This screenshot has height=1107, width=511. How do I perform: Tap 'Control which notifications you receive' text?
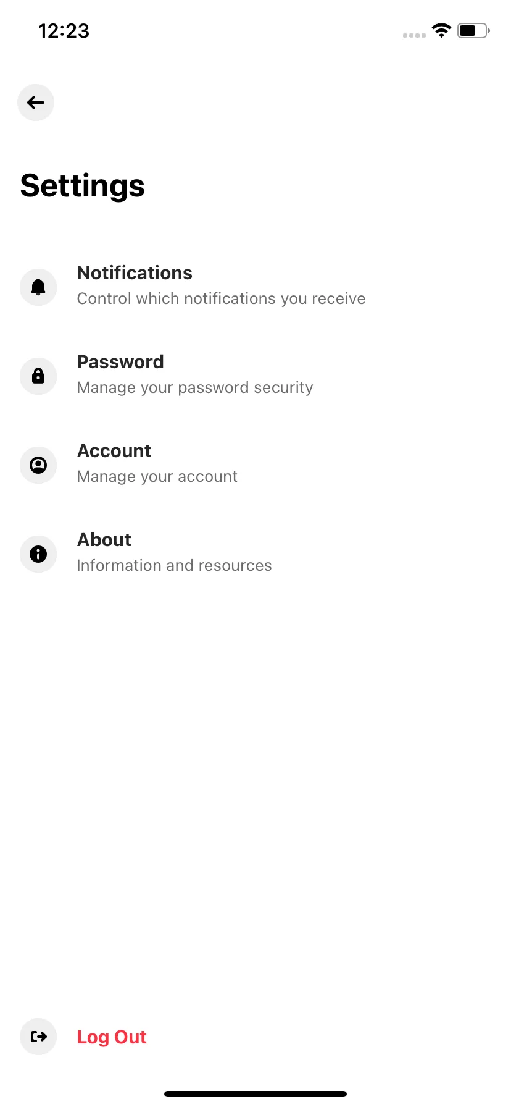pyautogui.click(x=221, y=299)
